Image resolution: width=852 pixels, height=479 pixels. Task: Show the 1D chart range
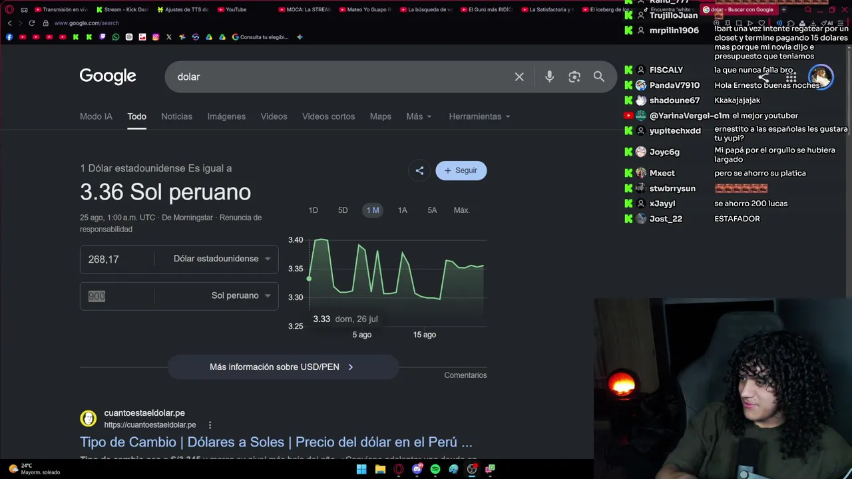pos(313,210)
